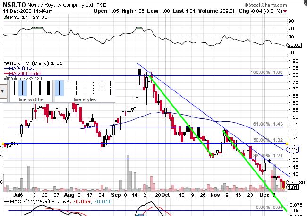Screen dimensions: 307x216
Task: Click the StockCharts.com logo text
Action: 265,5
